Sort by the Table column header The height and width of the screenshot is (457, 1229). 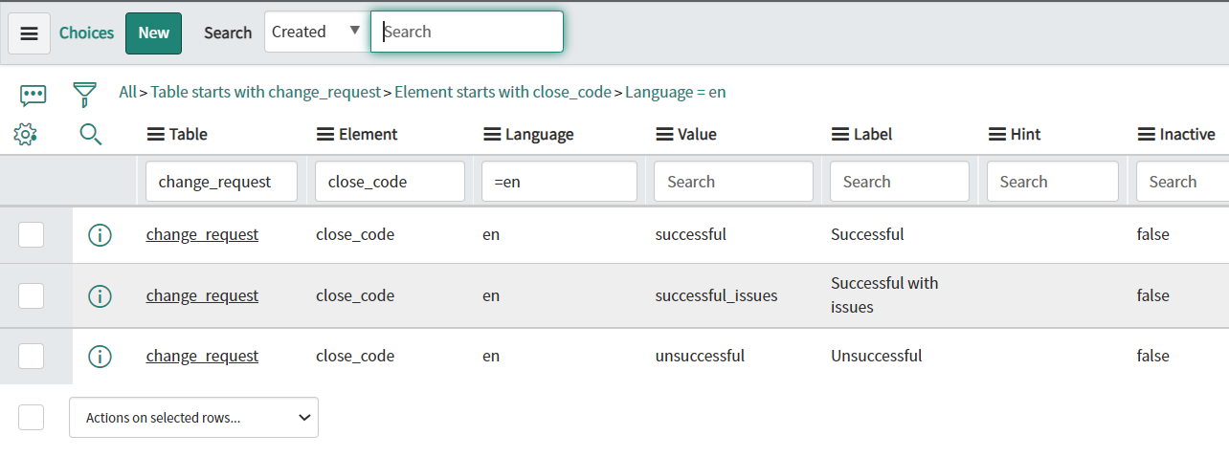pos(189,135)
